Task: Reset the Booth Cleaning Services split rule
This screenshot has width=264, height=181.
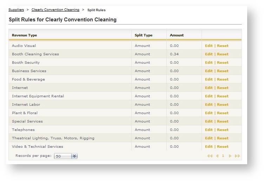Action: [223, 54]
